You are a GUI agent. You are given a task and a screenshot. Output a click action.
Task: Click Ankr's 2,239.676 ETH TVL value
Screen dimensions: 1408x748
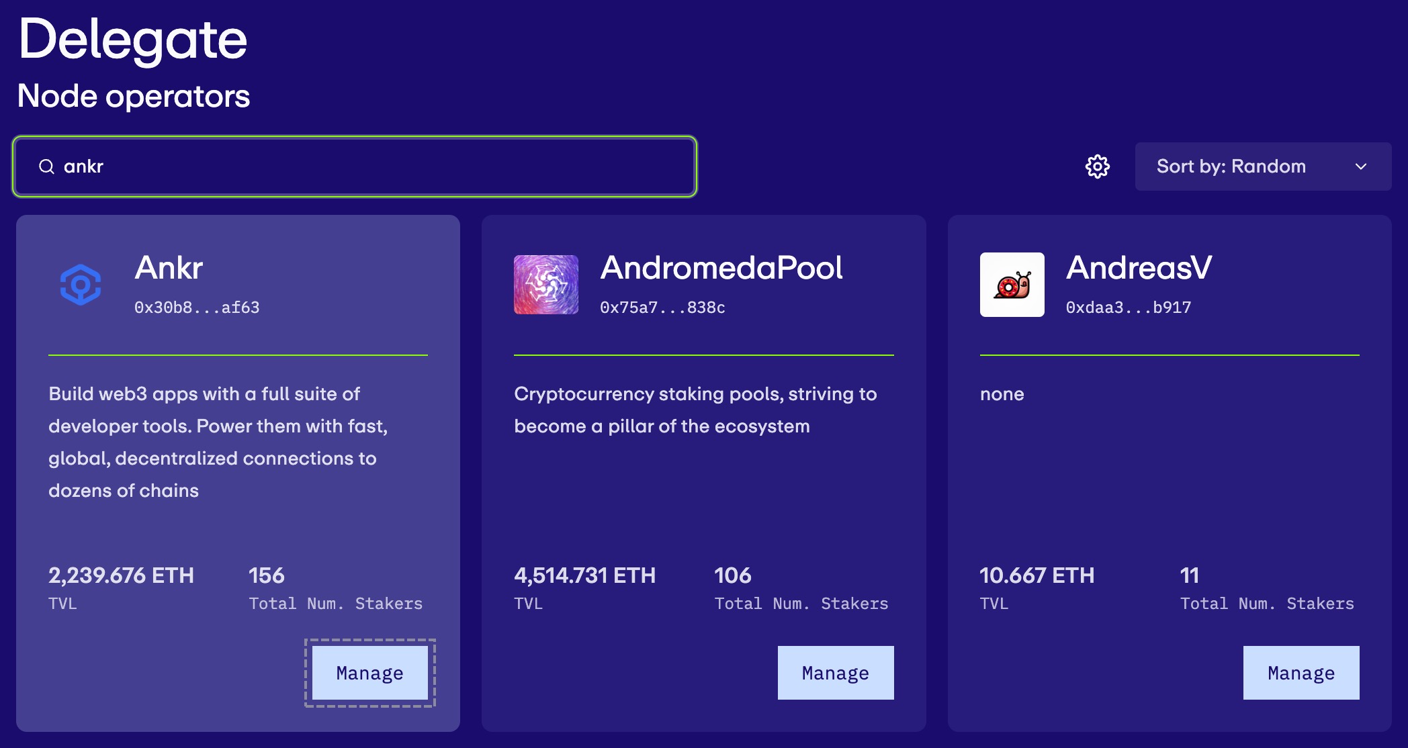[121, 575]
